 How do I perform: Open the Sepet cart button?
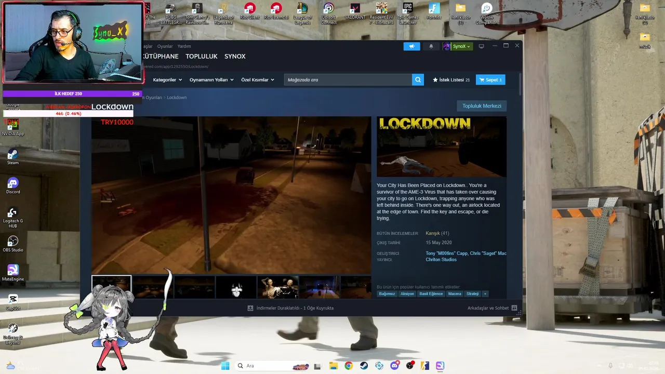coord(490,80)
